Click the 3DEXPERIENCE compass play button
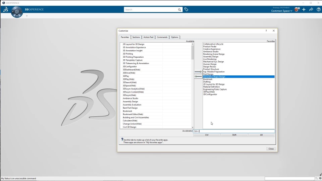 coord(17,12)
